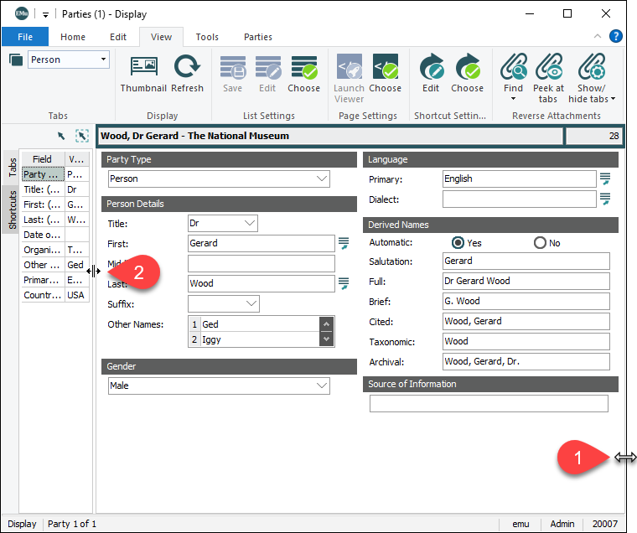Click the Middle name input field

262,263
